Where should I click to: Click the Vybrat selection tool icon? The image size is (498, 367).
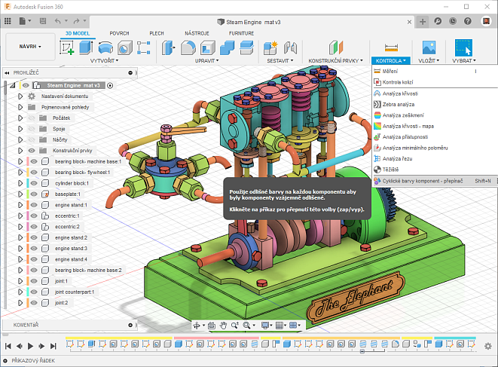click(x=463, y=47)
